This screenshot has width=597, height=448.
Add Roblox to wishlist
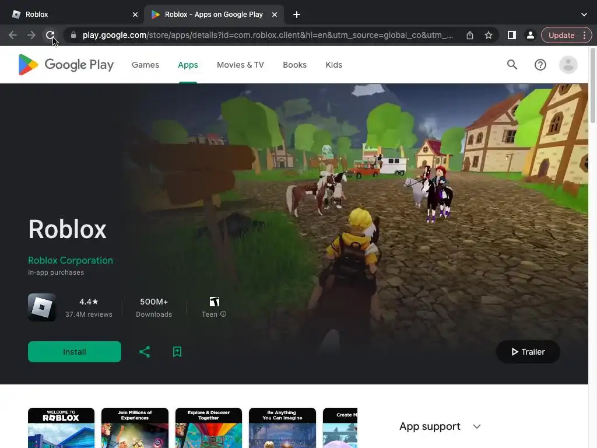177,352
